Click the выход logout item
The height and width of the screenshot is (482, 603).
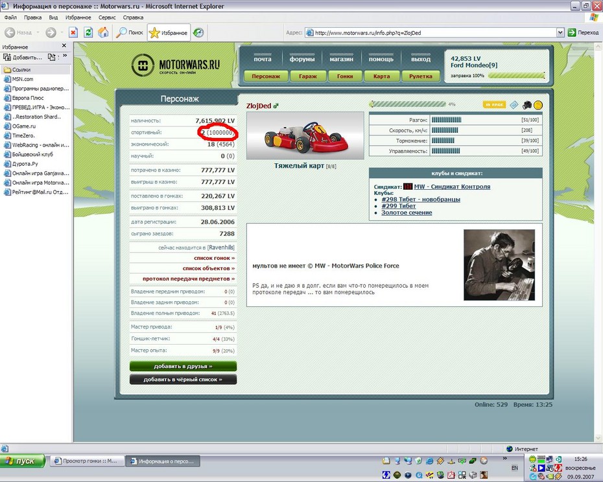(421, 59)
